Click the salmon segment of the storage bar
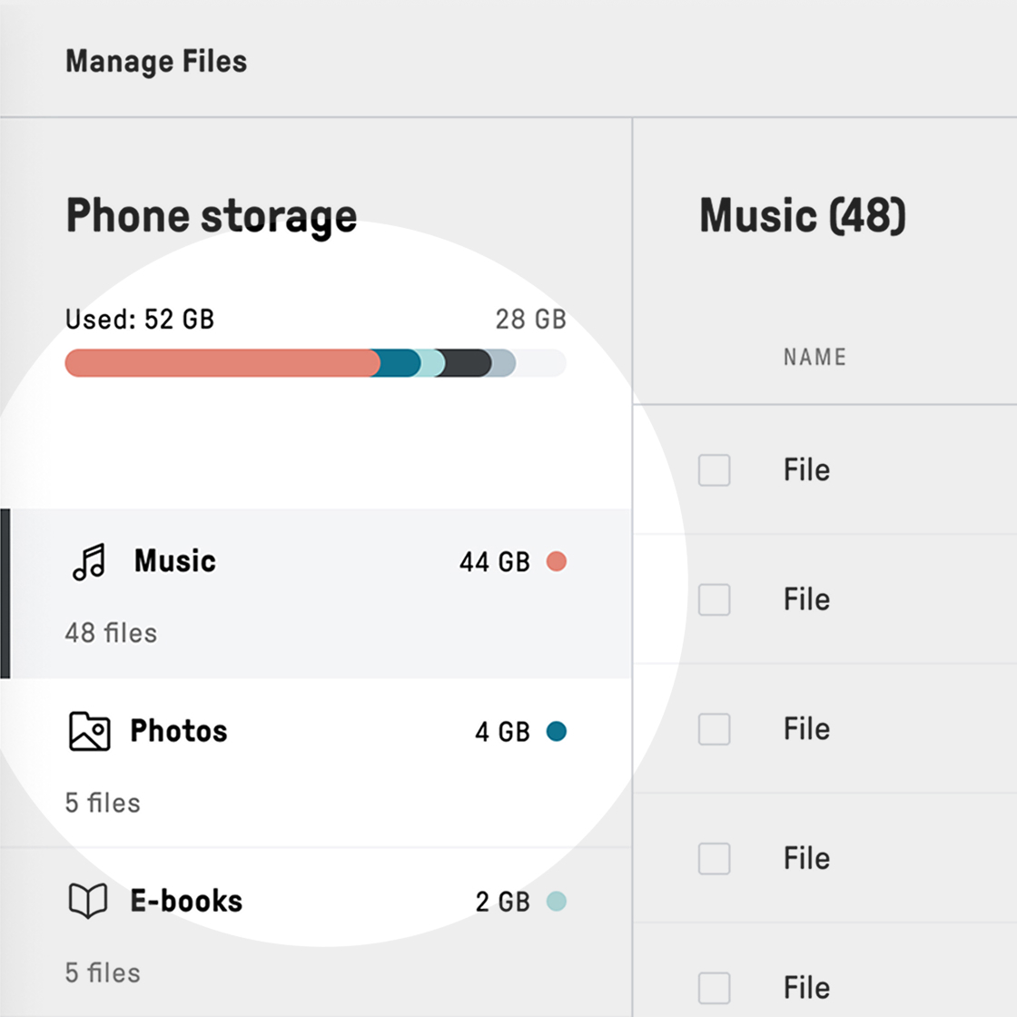The width and height of the screenshot is (1017, 1017). tap(218, 363)
